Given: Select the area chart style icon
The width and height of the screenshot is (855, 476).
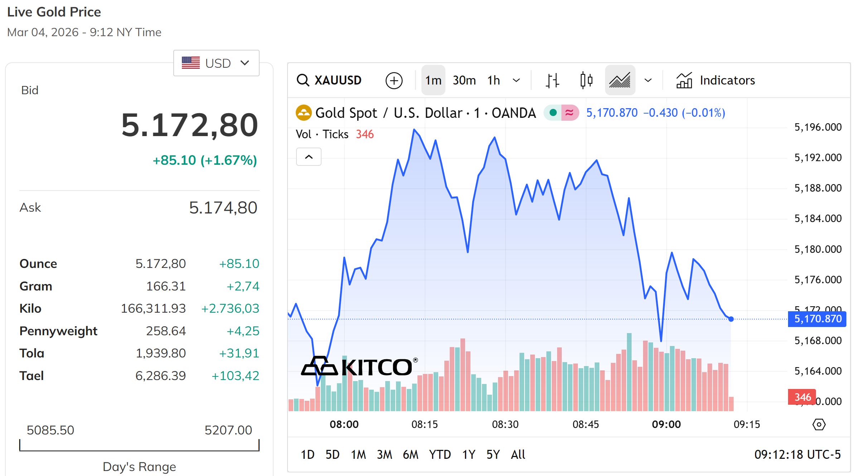Looking at the screenshot, I should (x=620, y=80).
